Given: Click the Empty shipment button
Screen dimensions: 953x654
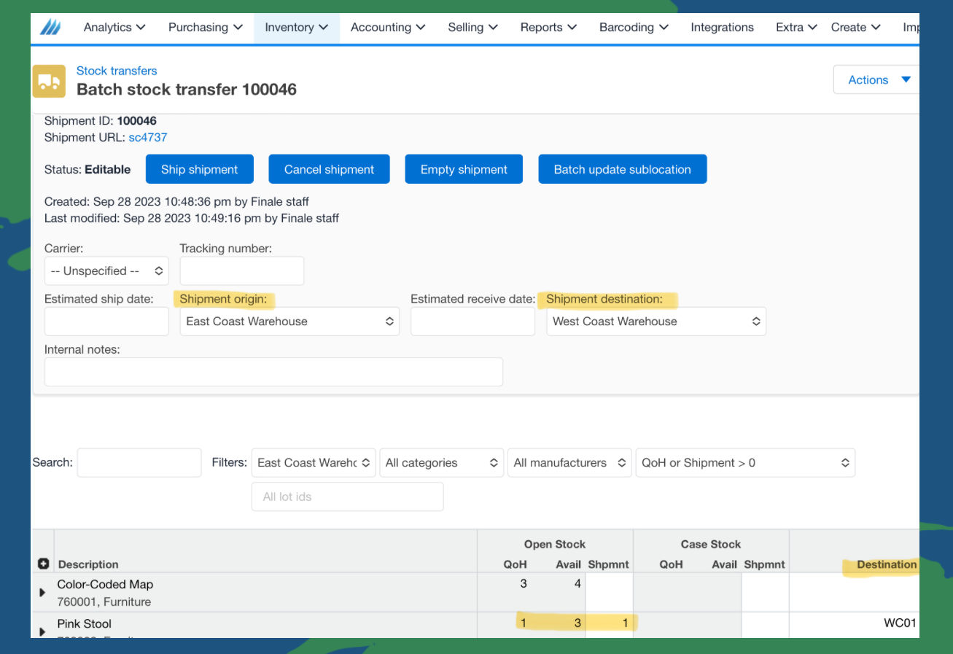Looking at the screenshot, I should [x=464, y=169].
